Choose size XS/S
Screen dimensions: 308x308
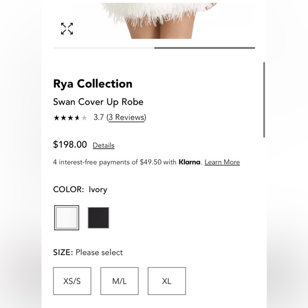point(72,281)
